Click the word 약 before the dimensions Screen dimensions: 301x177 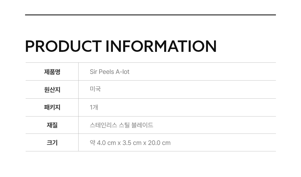click(x=93, y=143)
